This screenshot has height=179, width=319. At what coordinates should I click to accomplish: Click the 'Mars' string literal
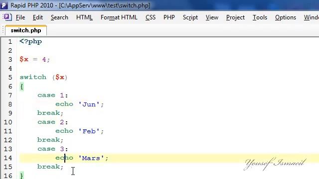tap(91, 158)
